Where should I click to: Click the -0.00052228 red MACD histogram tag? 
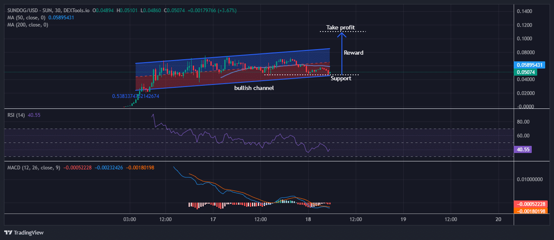tap(531, 204)
